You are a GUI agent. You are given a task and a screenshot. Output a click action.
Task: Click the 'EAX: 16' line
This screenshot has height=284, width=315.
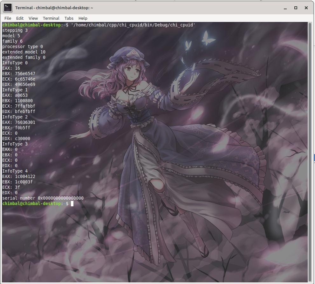[11, 68]
